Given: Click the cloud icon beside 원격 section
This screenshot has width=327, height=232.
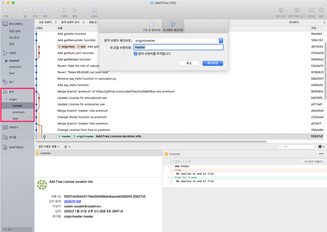Looking at the screenshot, I should [x=5, y=92].
